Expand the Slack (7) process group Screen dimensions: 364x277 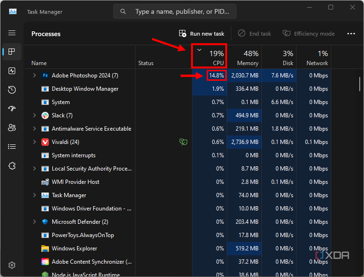coord(34,115)
